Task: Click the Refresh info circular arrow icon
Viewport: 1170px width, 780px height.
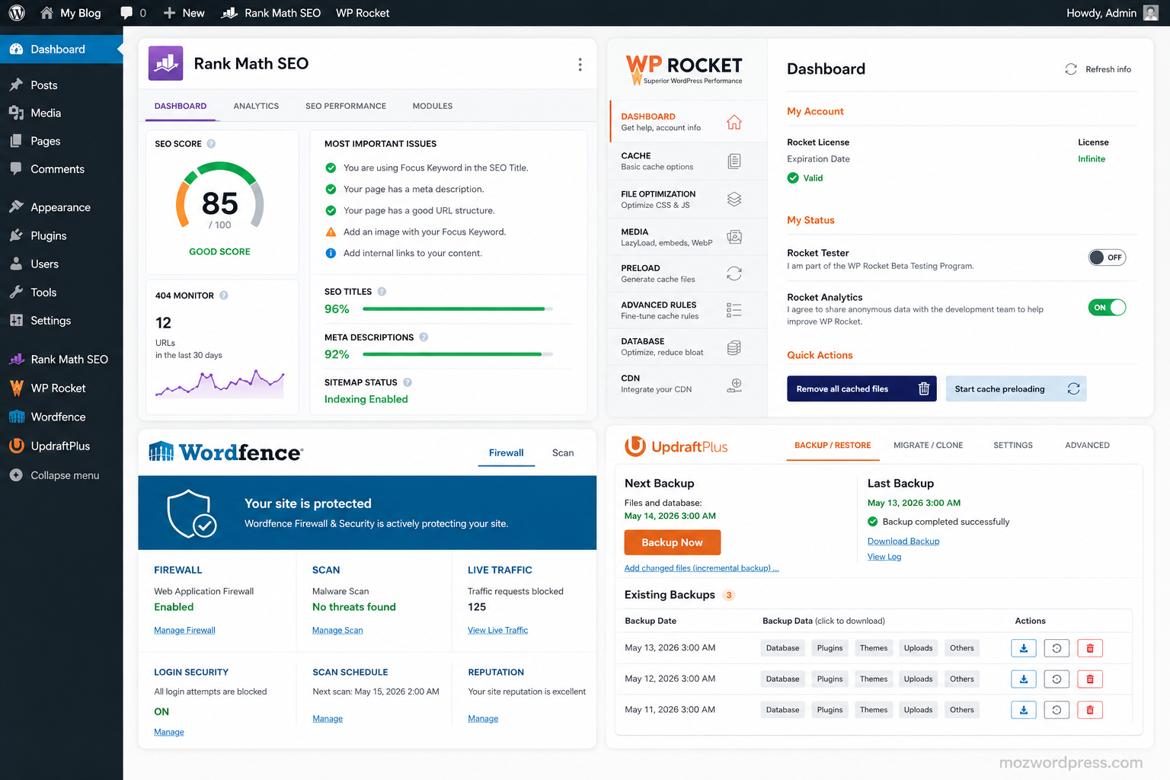Action: 1071,69
